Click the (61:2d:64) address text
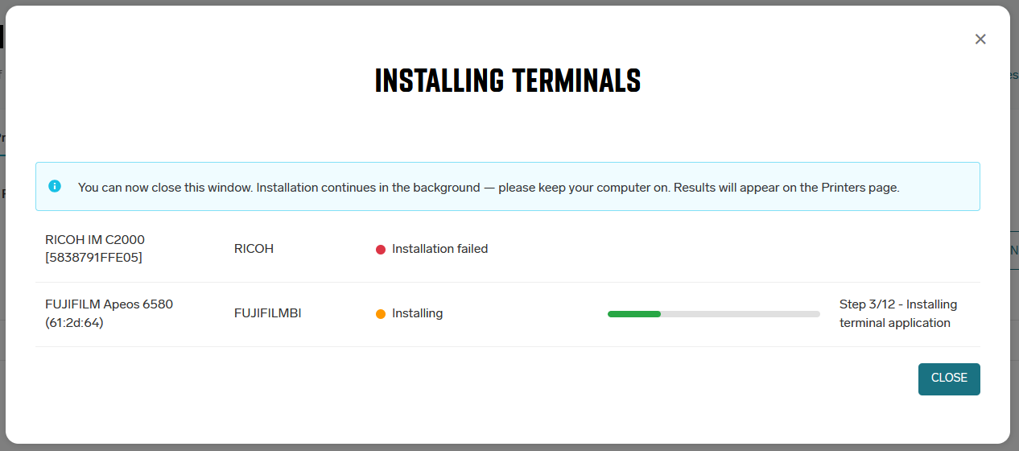Image resolution: width=1019 pixels, height=451 pixels. (74, 323)
